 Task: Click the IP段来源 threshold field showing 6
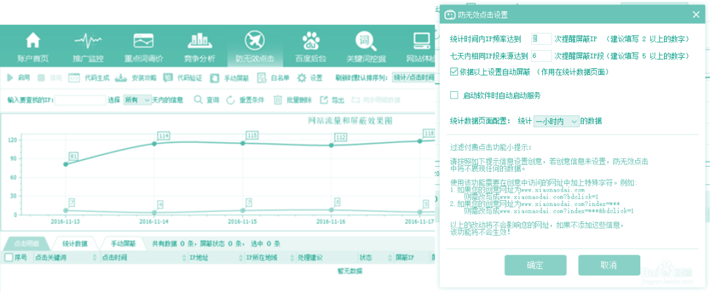pos(541,56)
